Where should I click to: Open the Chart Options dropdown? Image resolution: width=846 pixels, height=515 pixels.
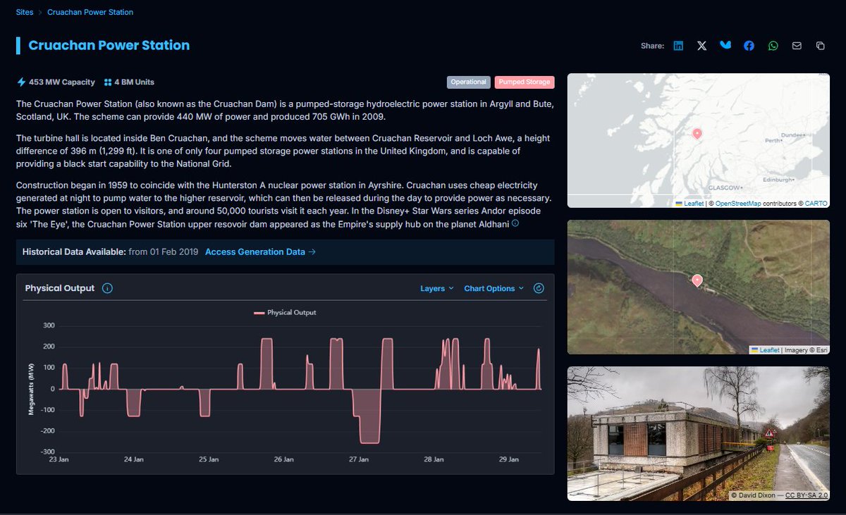click(x=493, y=288)
